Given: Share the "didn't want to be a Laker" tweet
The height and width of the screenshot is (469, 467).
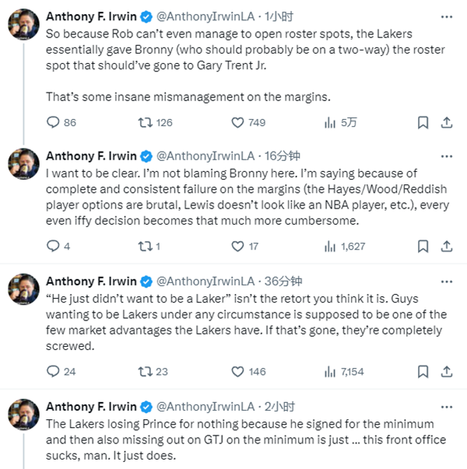Looking at the screenshot, I should coord(447,372).
